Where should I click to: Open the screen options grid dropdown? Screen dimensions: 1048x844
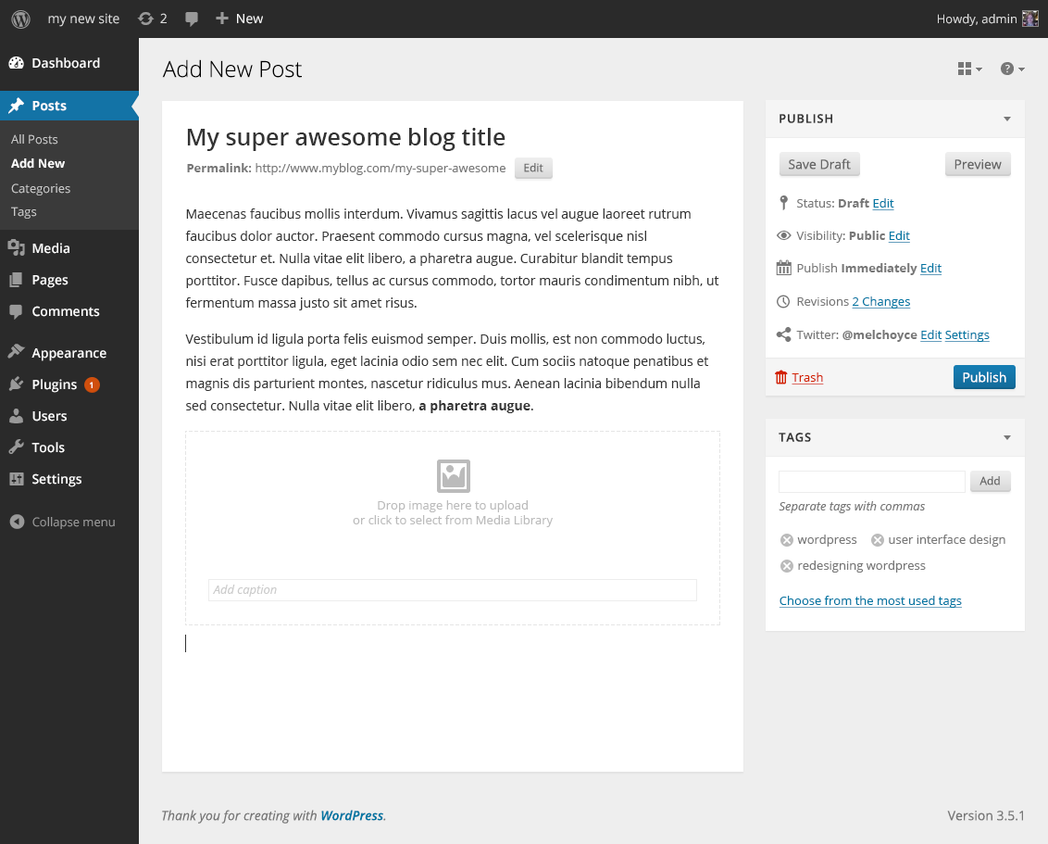(970, 69)
